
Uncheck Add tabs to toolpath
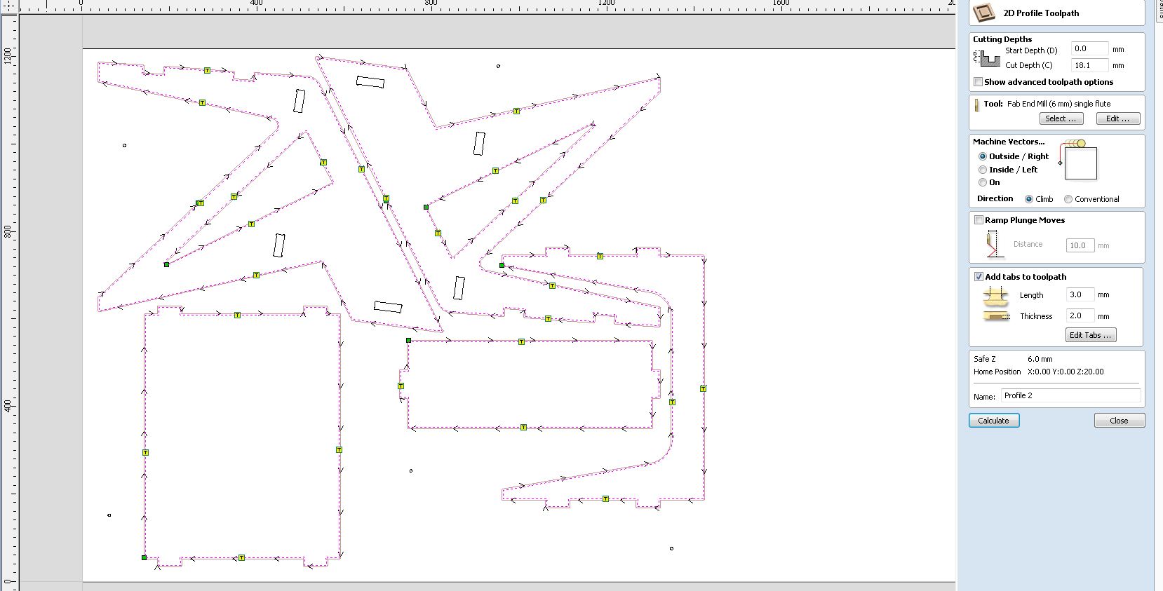tap(979, 277)
